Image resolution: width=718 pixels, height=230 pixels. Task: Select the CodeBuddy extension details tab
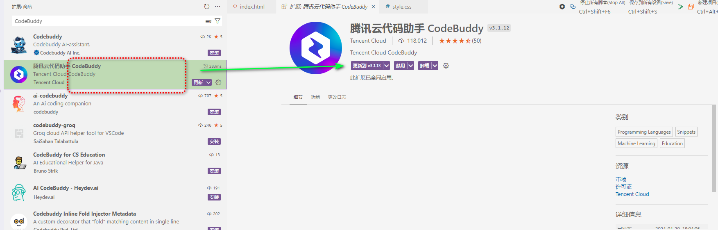[x=328, y=7]
